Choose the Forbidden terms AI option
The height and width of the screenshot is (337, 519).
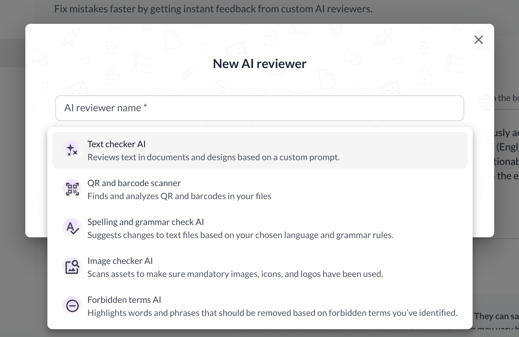pyautogui.click(x=124, y=300)
